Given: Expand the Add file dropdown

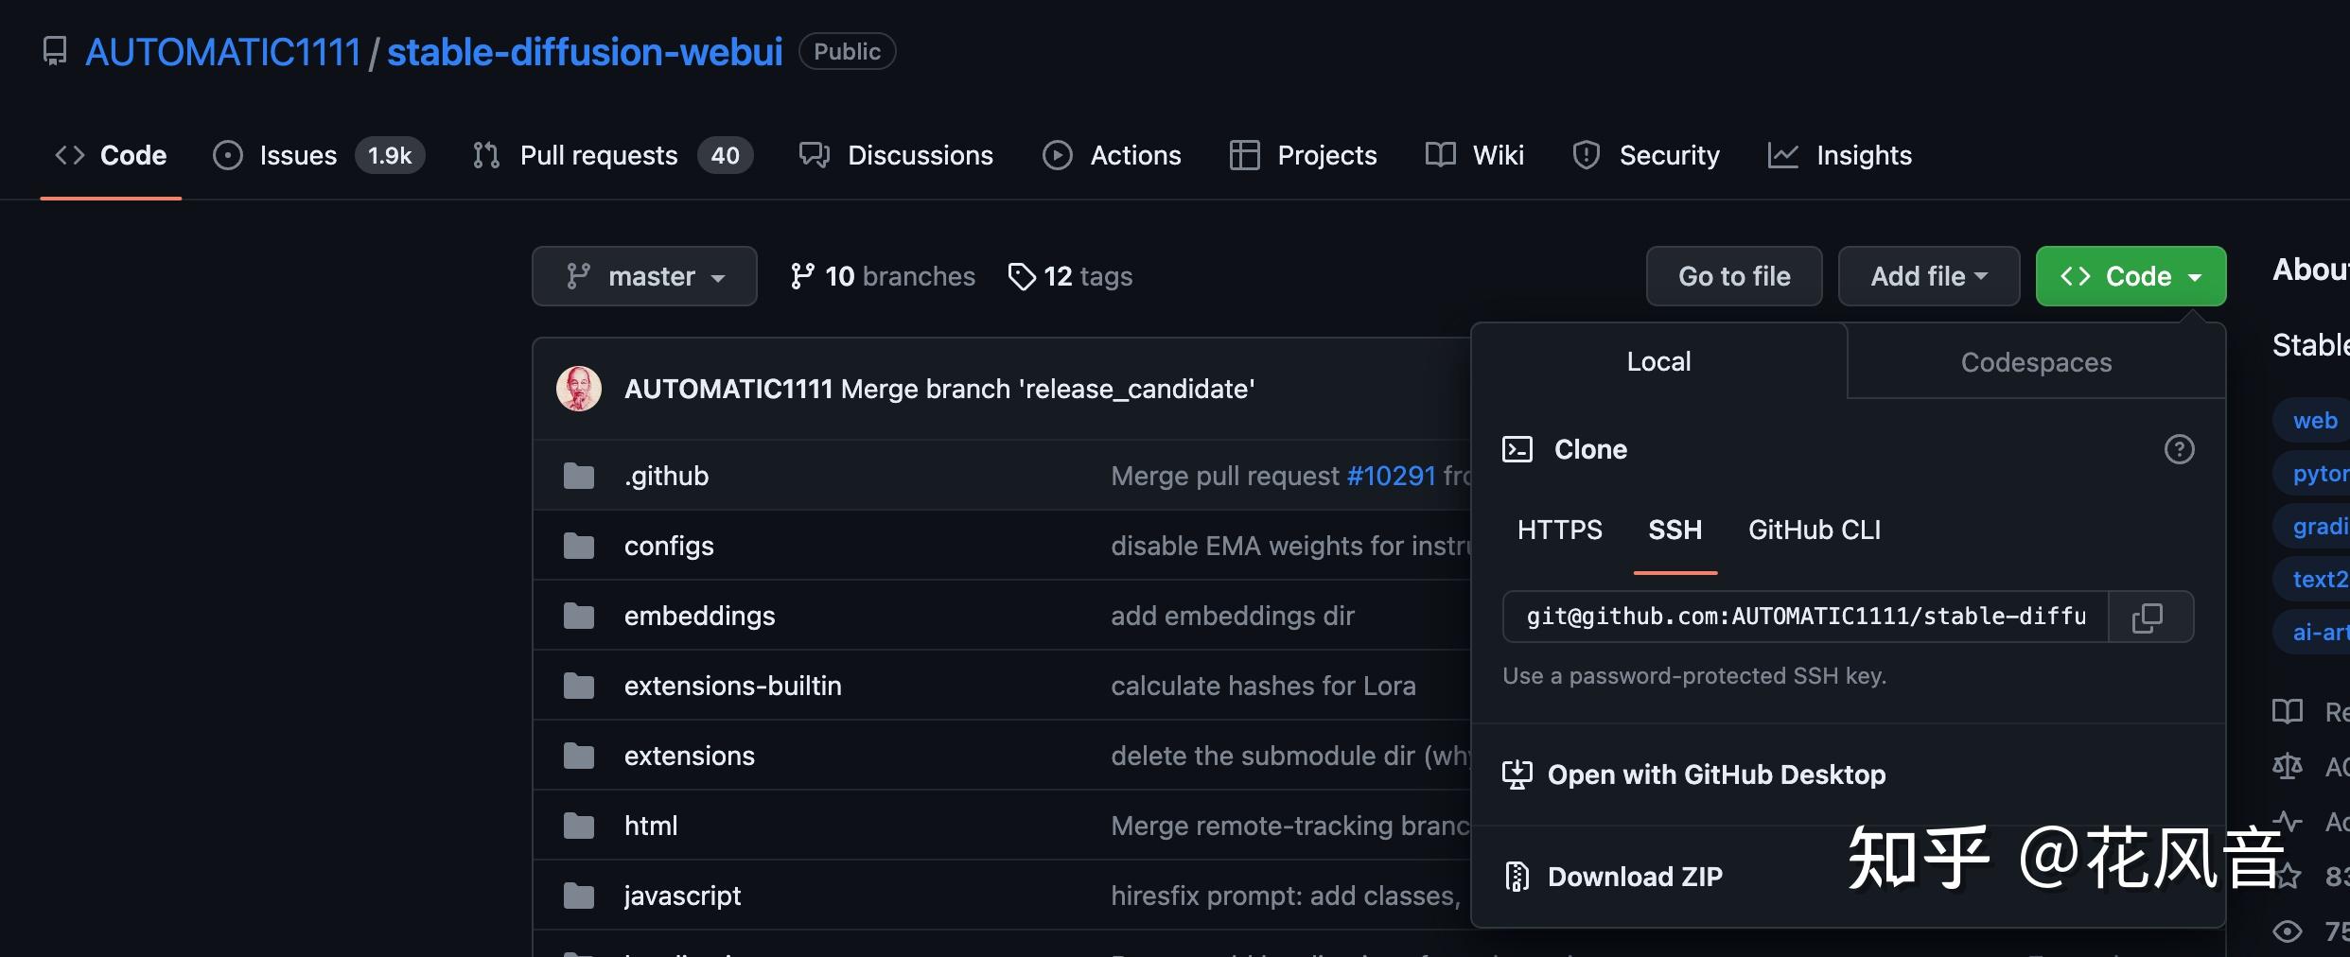Looking at the screenshot, I should pos(1929,276).
